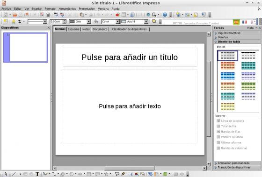Select the Text T tool
Image resolution: width=262 pixels, height=177 pixels.
point(37,174)
